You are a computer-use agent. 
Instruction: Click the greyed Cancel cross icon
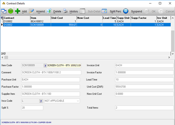coord(161,11)
